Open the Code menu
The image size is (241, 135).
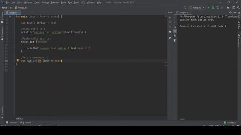37,3
